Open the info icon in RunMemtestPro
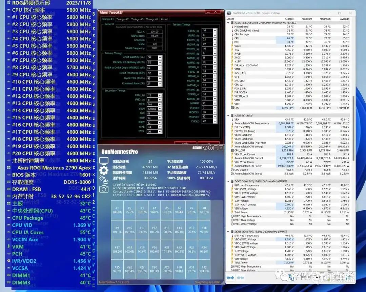Image resolution: width=366 pixels, height=292 pixels. click(x=210, y=148)
